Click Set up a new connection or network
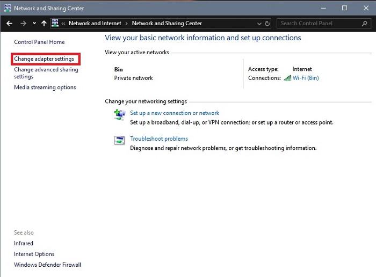 coord(175,113)
